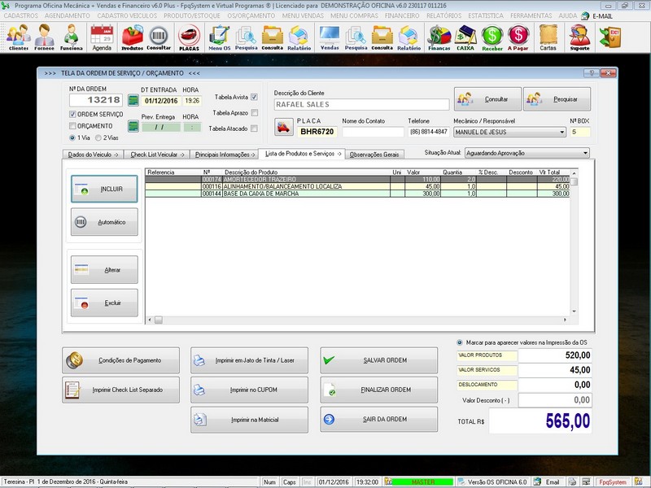Open the RELATÓRIOS menu
Image resolution: width=651 pixels, height=488 pixels.
pyautogui.click(x=443, y=15)
